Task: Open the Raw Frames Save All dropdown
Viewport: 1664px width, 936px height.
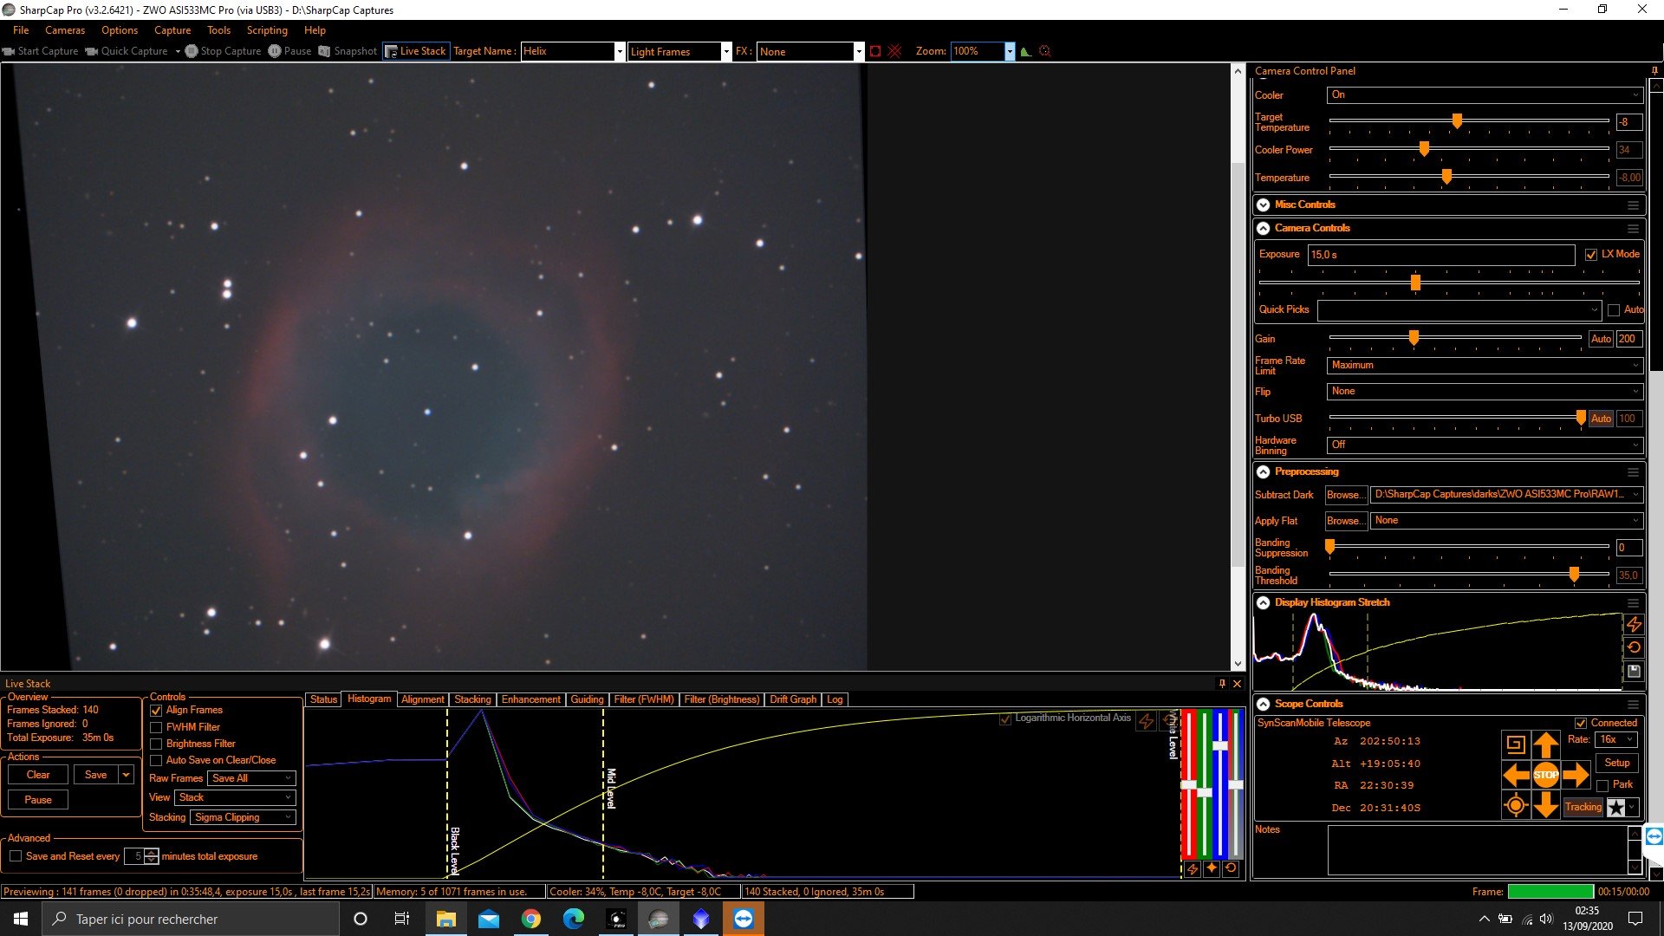Action: click(x=251, y=778)
